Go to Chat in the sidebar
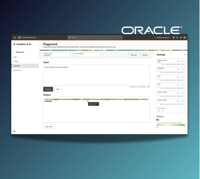 point(15,57)
